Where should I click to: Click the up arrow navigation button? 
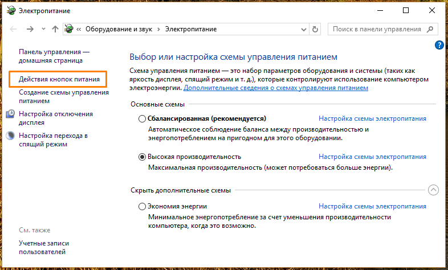55,29
